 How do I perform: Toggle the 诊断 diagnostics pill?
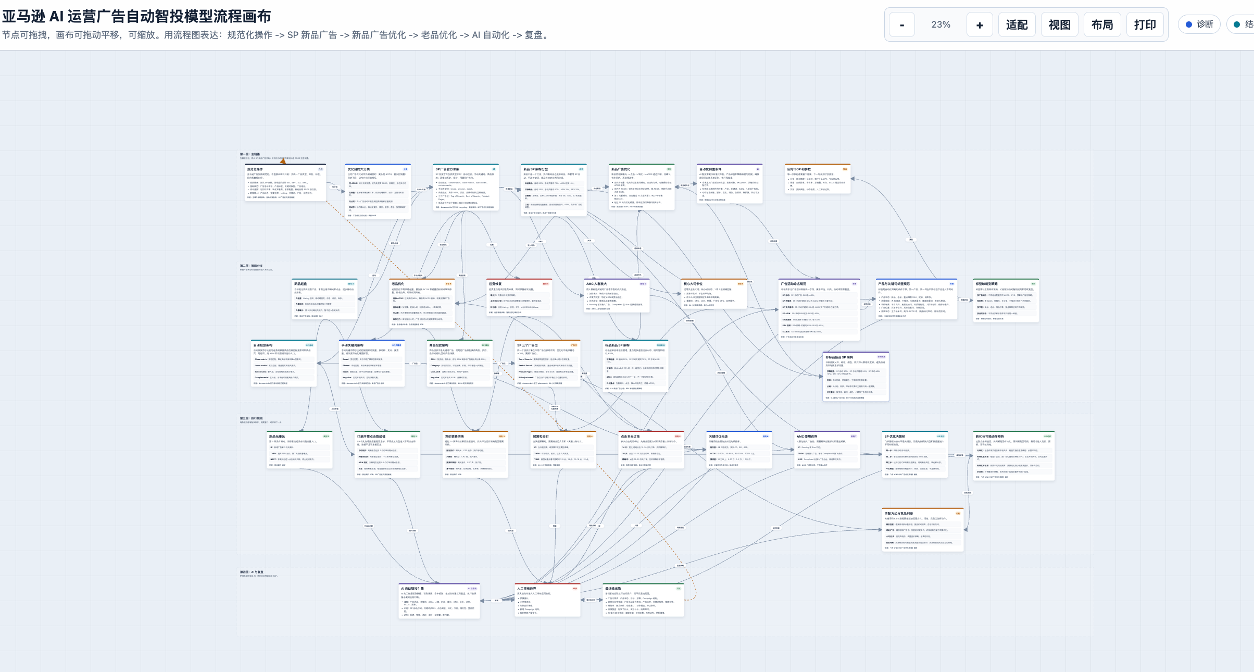(x=1199, y=24)
